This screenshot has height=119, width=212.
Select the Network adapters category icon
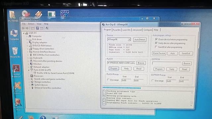[x=31, y=67]
